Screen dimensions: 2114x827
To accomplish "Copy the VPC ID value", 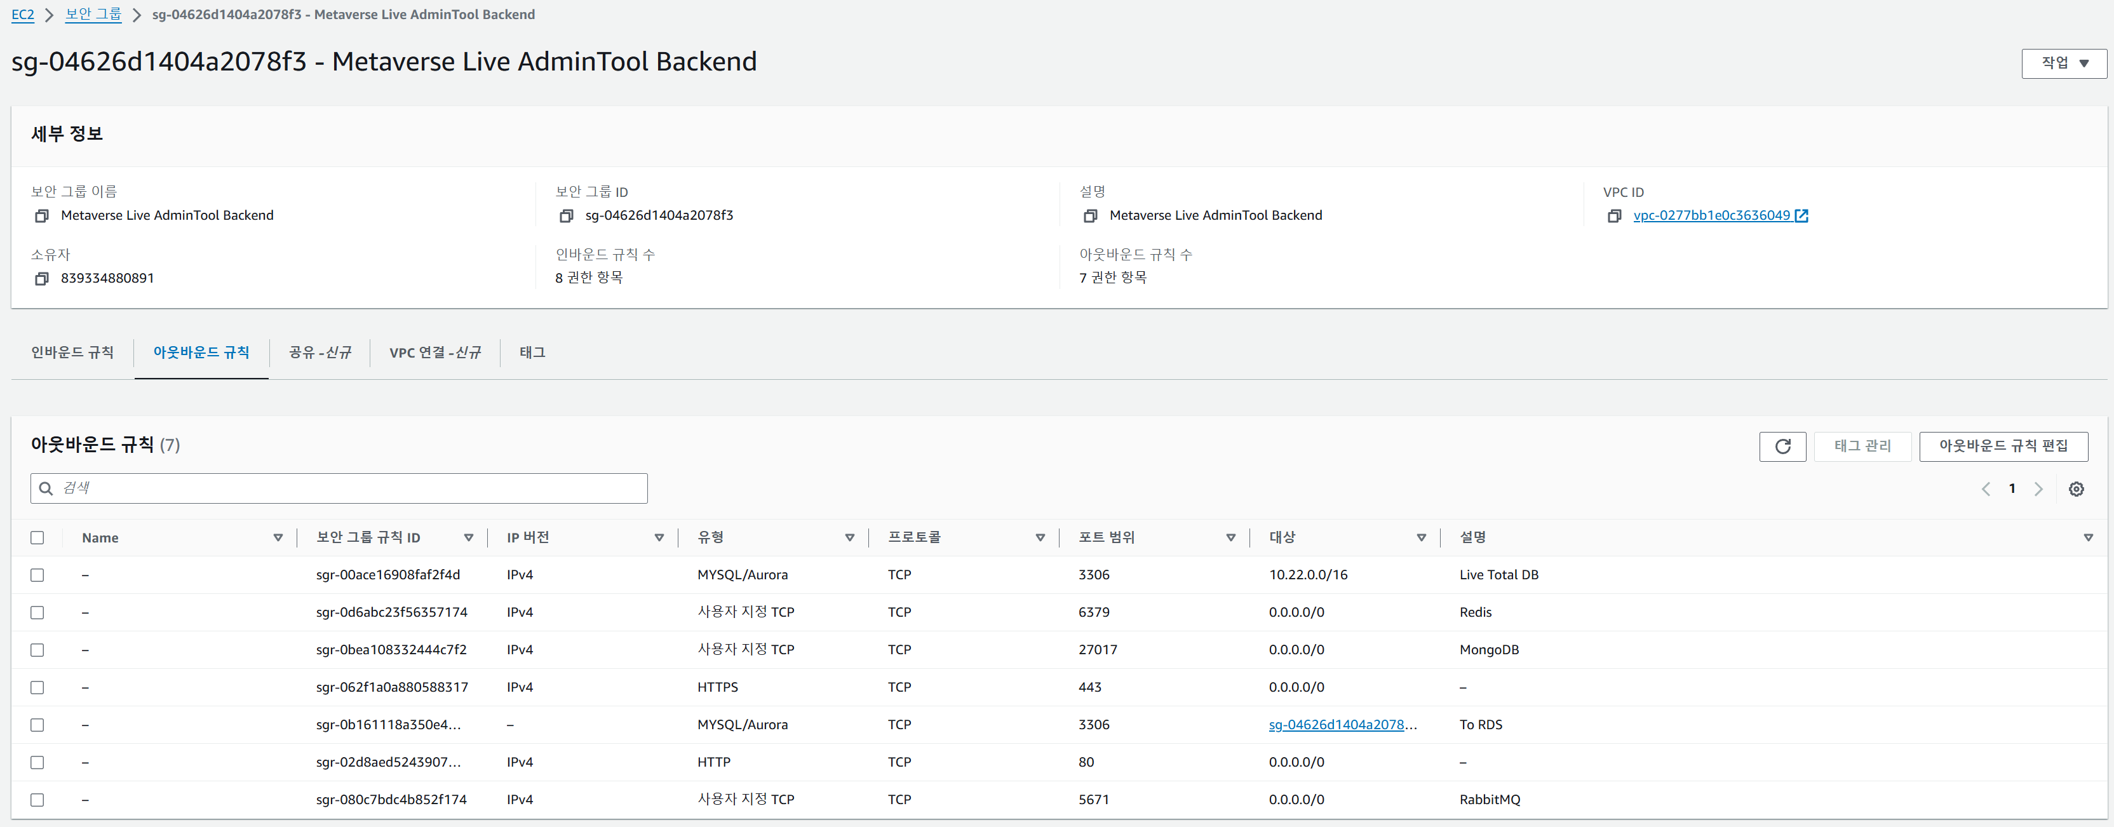I will click(1613, 217).
